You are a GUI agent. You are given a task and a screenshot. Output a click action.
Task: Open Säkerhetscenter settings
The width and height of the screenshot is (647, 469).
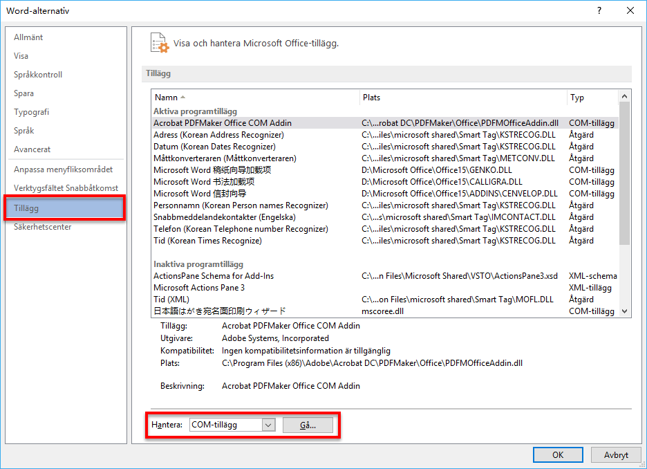tap(65, 227)
